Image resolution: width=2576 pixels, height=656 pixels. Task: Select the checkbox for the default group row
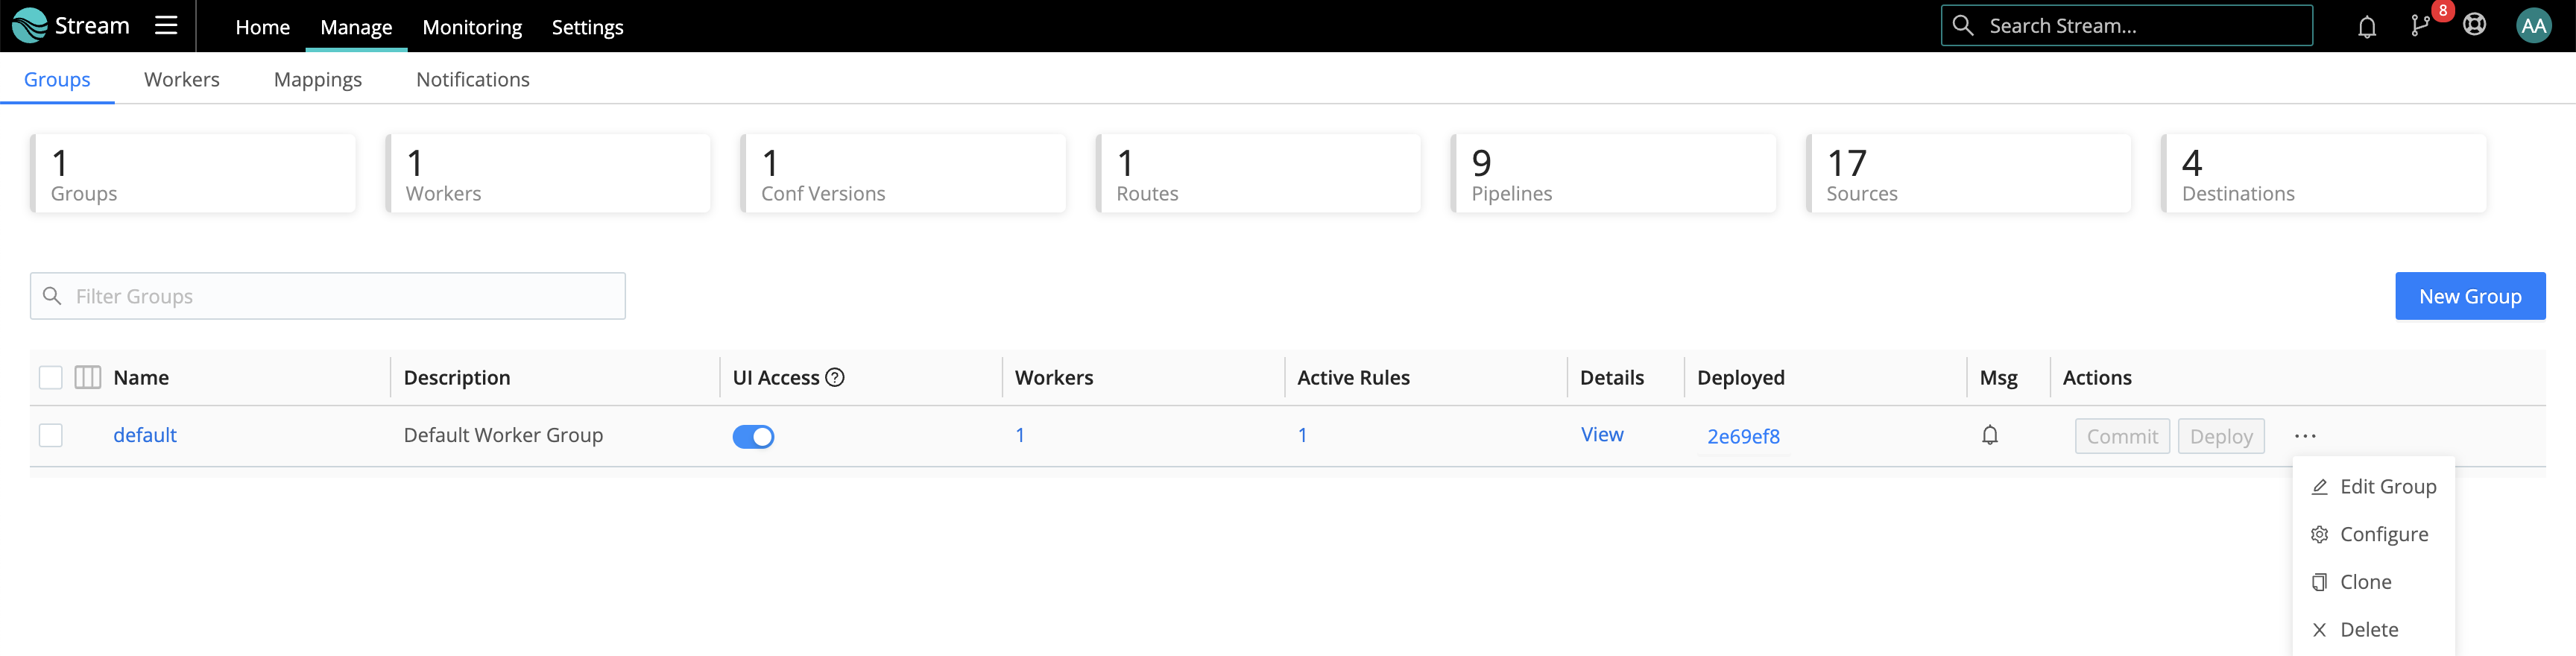[50, 435]
